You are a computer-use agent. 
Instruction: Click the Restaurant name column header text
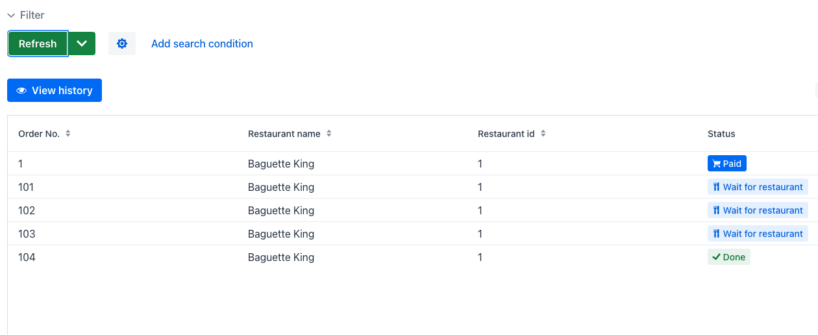[x=284, y=134]
